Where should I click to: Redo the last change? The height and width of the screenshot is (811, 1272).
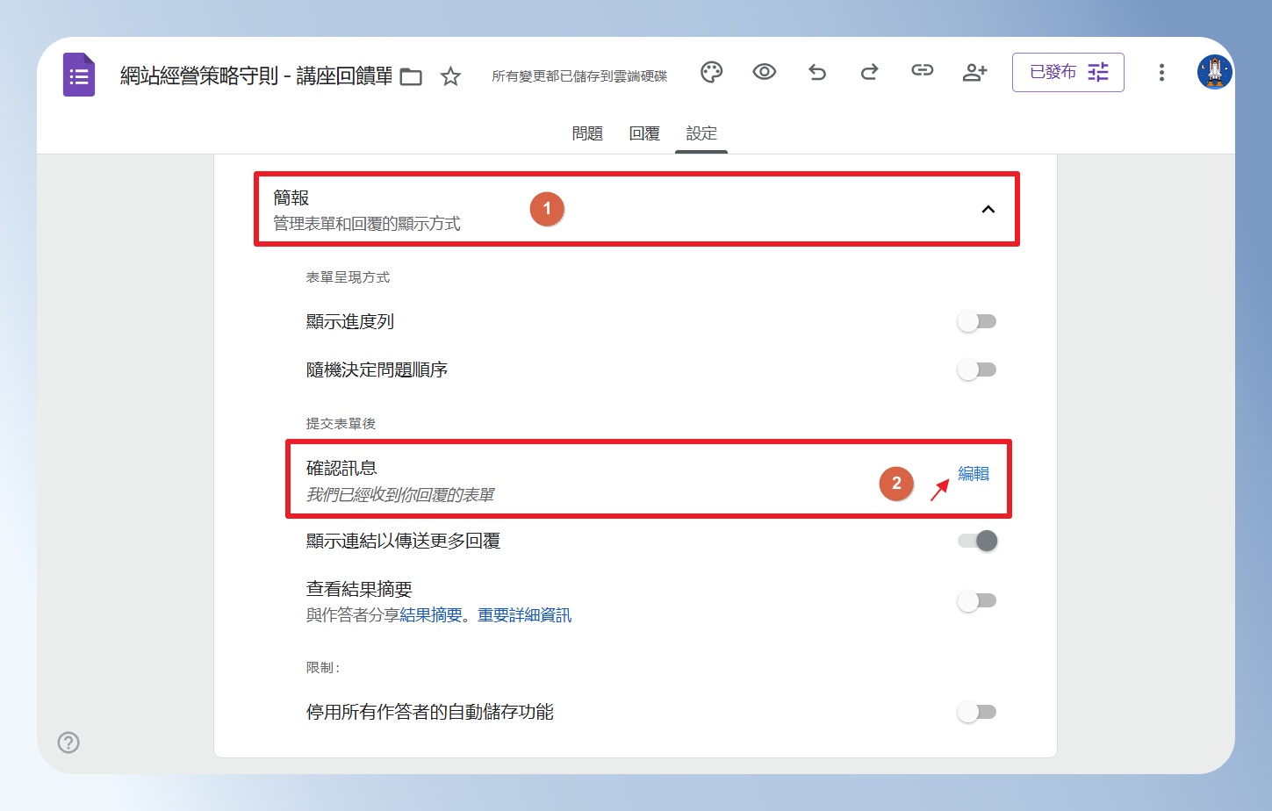coord(869,72)
